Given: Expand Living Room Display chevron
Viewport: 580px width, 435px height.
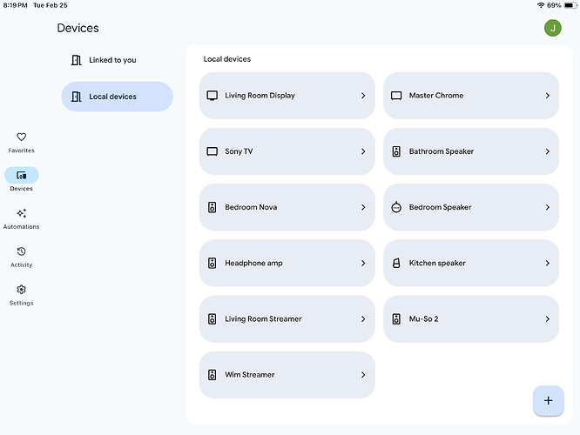Looking at the screenshot, I should coord(363,96).
